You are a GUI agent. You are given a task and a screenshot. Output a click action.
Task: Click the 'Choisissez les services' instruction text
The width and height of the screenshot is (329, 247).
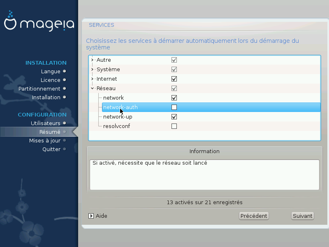click(192, 44)
